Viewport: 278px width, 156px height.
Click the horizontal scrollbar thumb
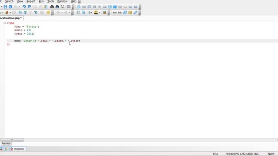tap(12, 140)
